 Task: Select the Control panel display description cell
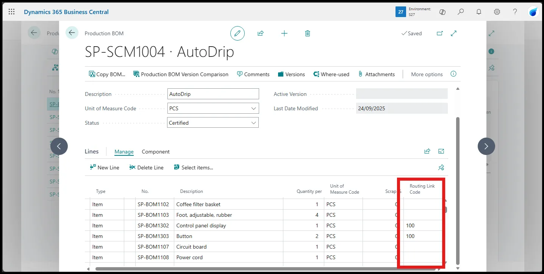(x=228, y=225)
